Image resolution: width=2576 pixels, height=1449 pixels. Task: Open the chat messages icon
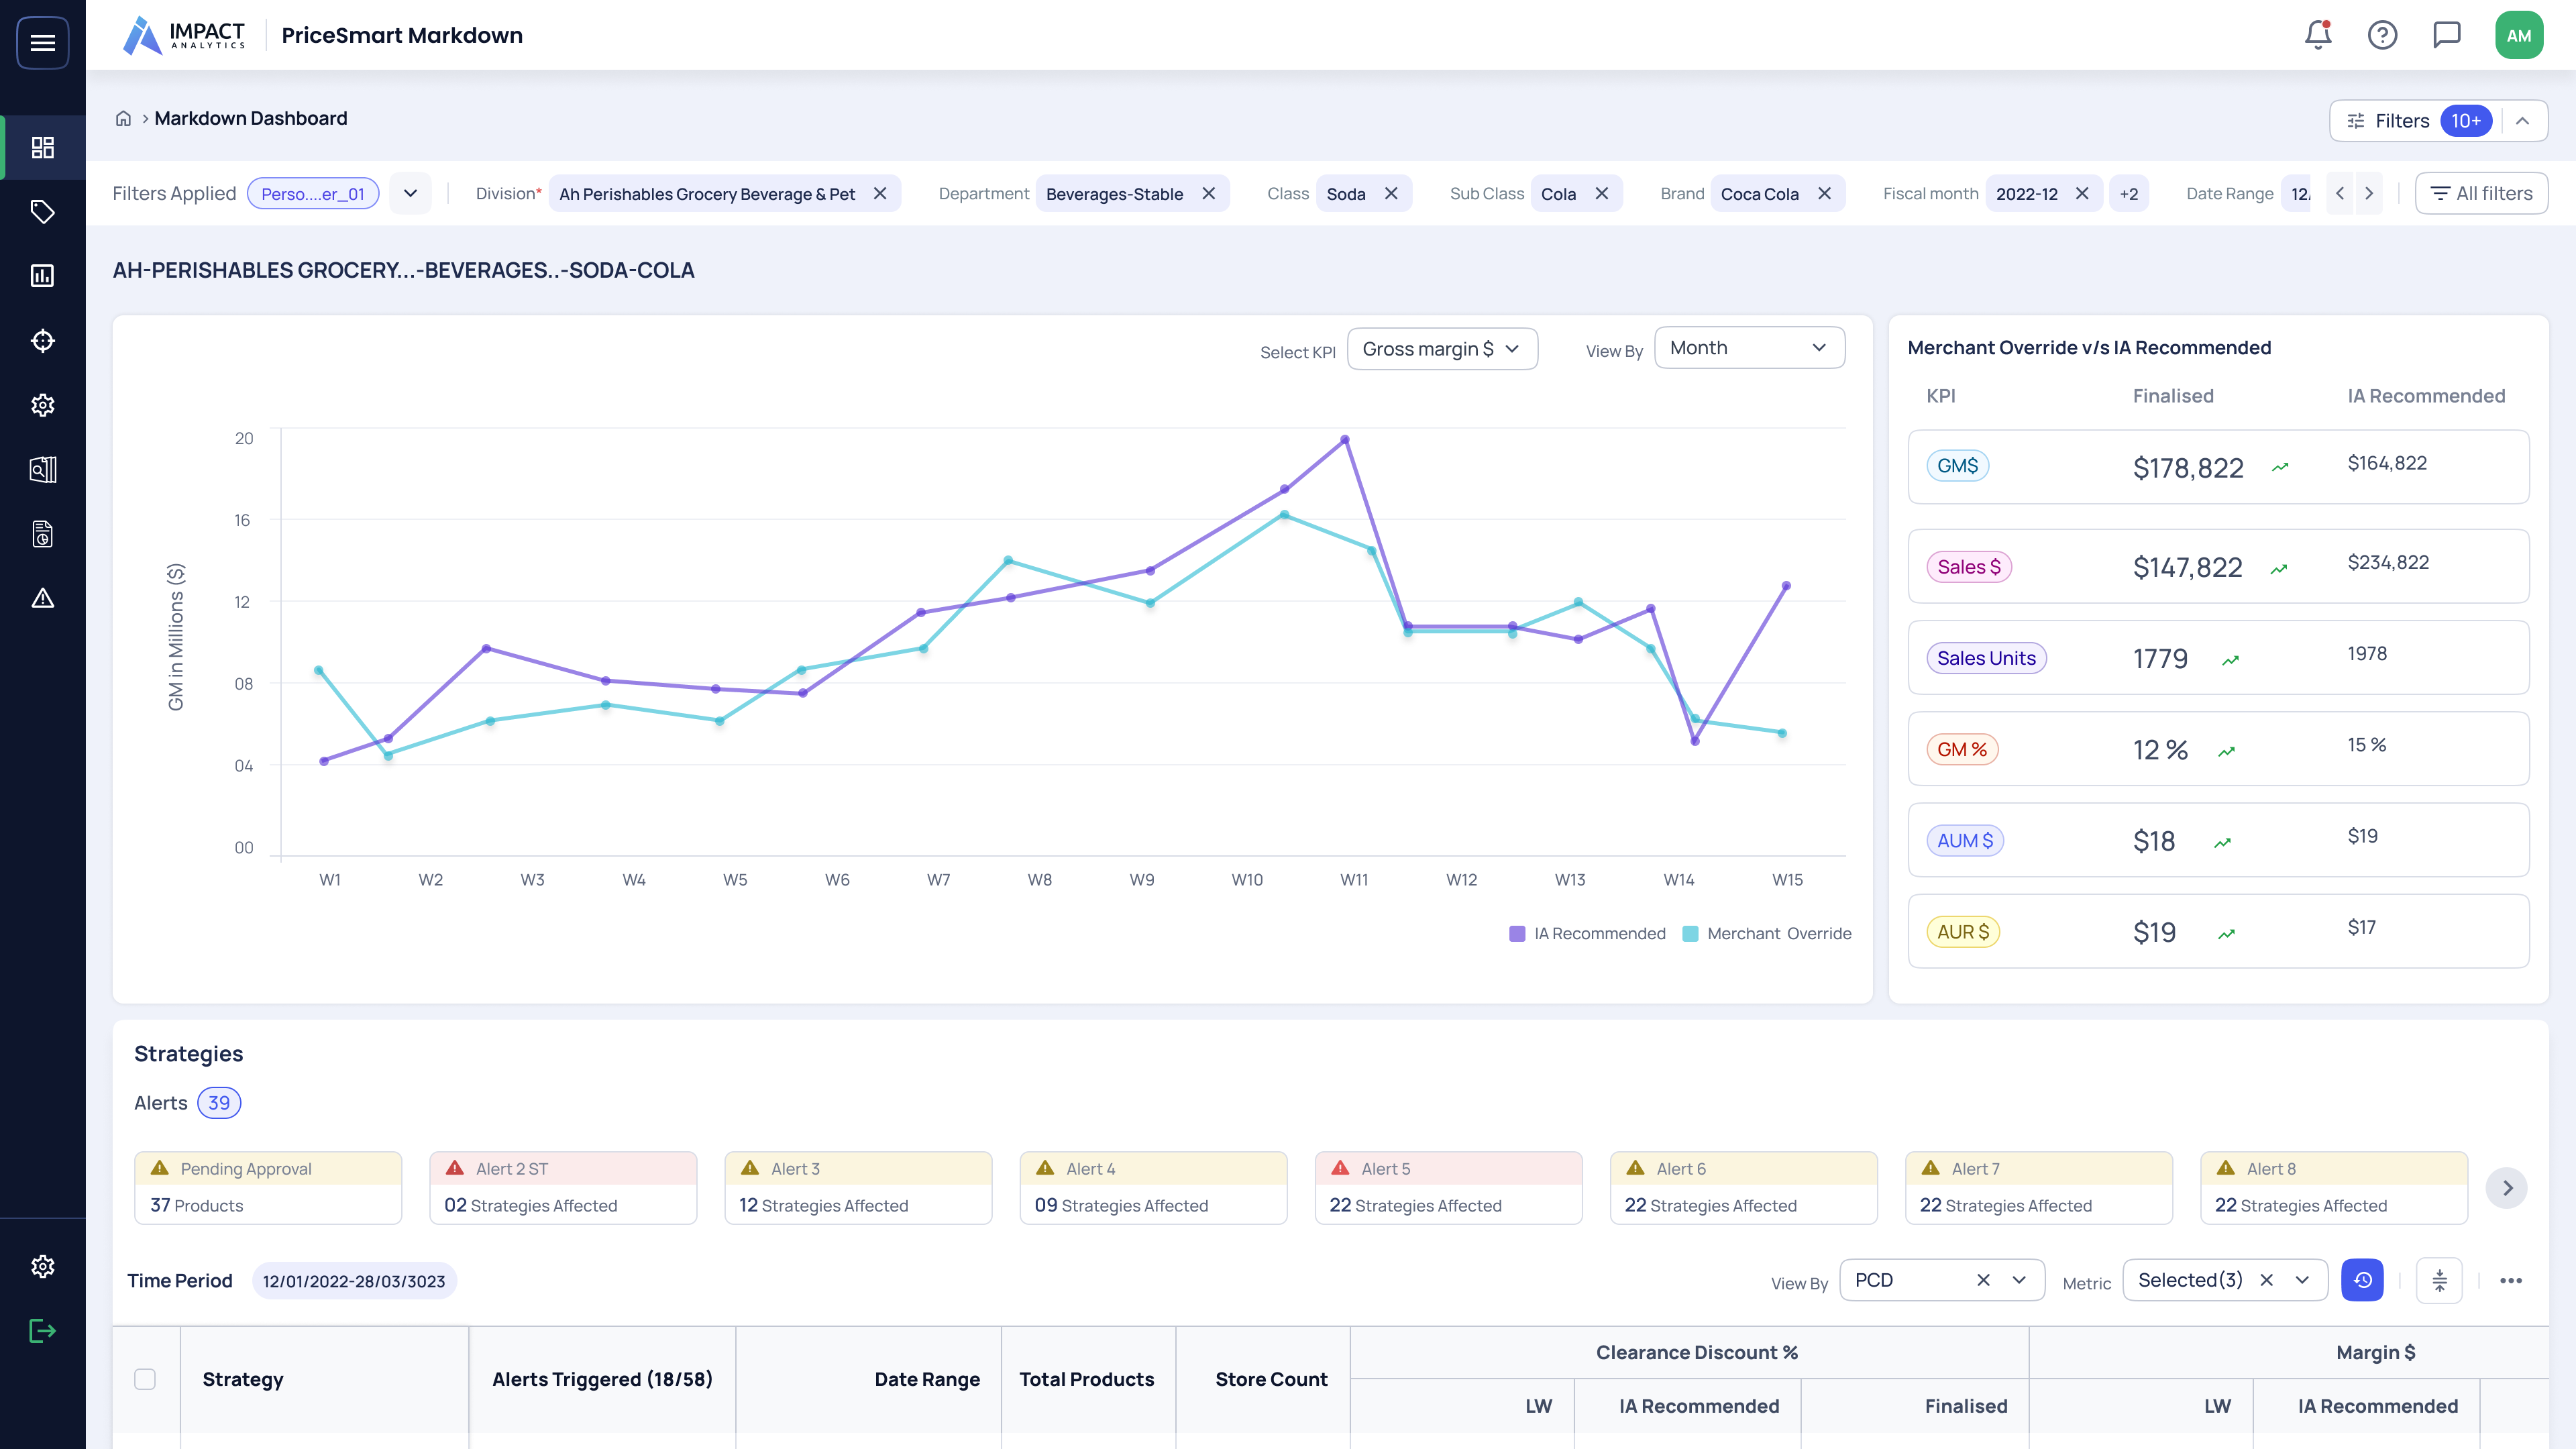point(2446,35)
